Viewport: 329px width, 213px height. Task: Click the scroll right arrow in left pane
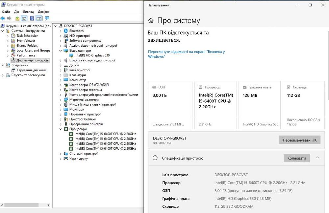coord(48,205)
